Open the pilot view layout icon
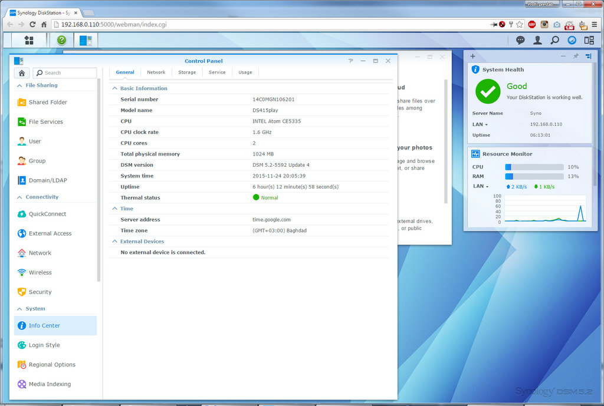604x406 pixels. pyautogui.click(x=589, y=40)
